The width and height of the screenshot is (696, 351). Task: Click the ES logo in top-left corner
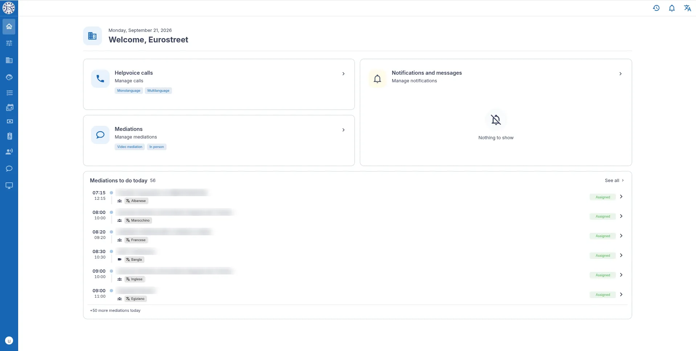tap(9, 8)
